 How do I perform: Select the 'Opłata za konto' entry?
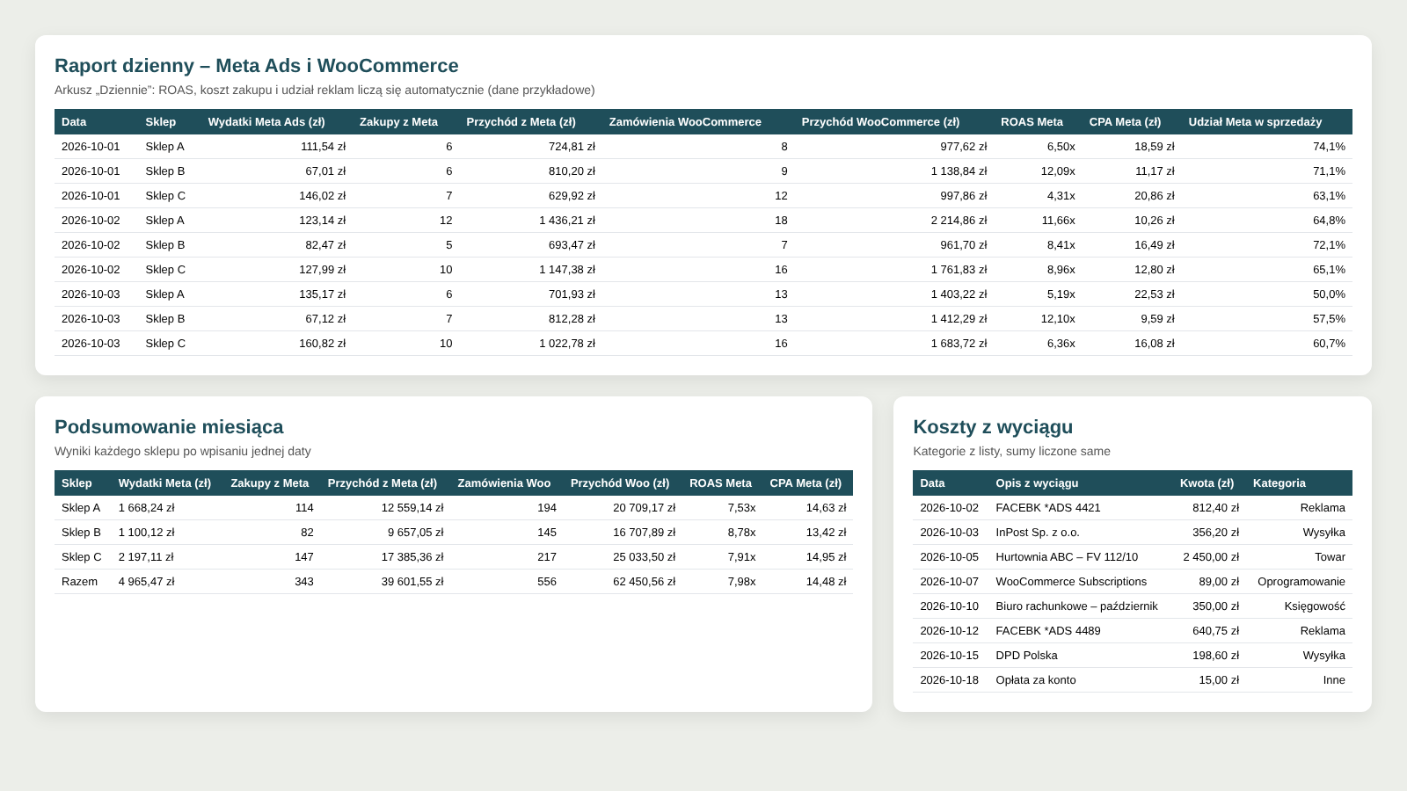coord(1036,680)
